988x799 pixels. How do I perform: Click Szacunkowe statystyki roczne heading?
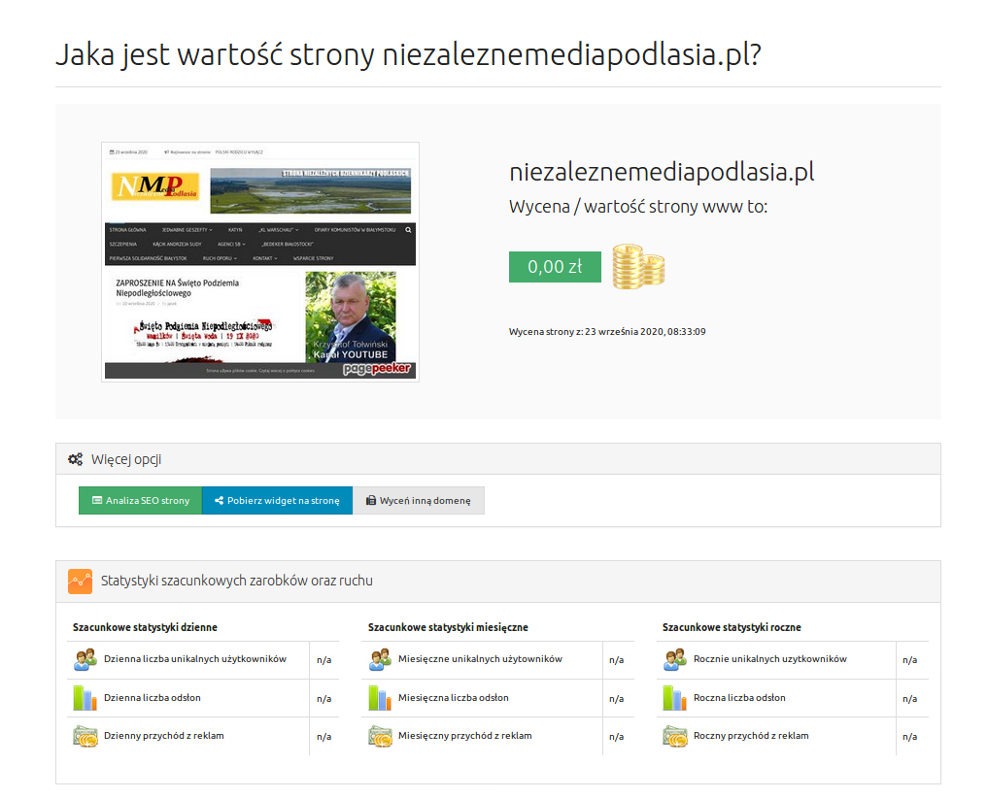[x=732, y=627]
